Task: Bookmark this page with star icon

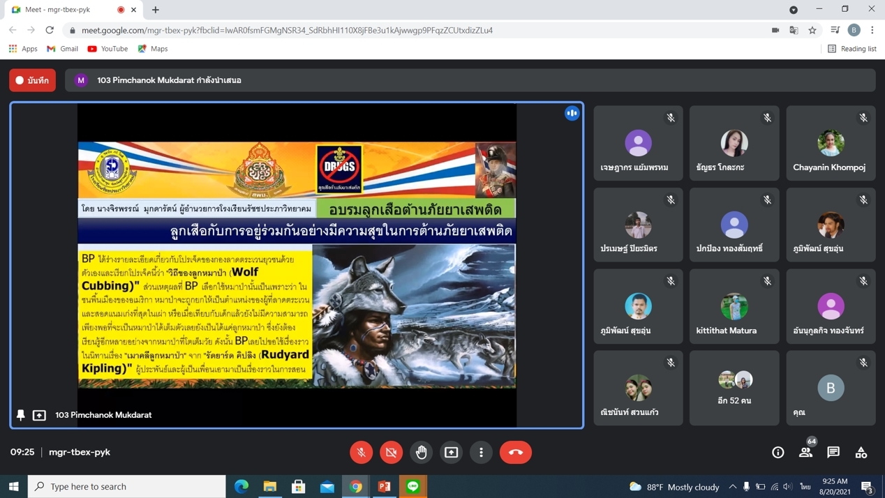Action: pos(812,30)
